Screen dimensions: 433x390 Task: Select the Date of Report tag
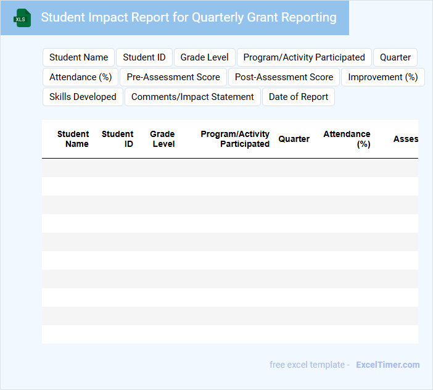click(x=299, y=97)
